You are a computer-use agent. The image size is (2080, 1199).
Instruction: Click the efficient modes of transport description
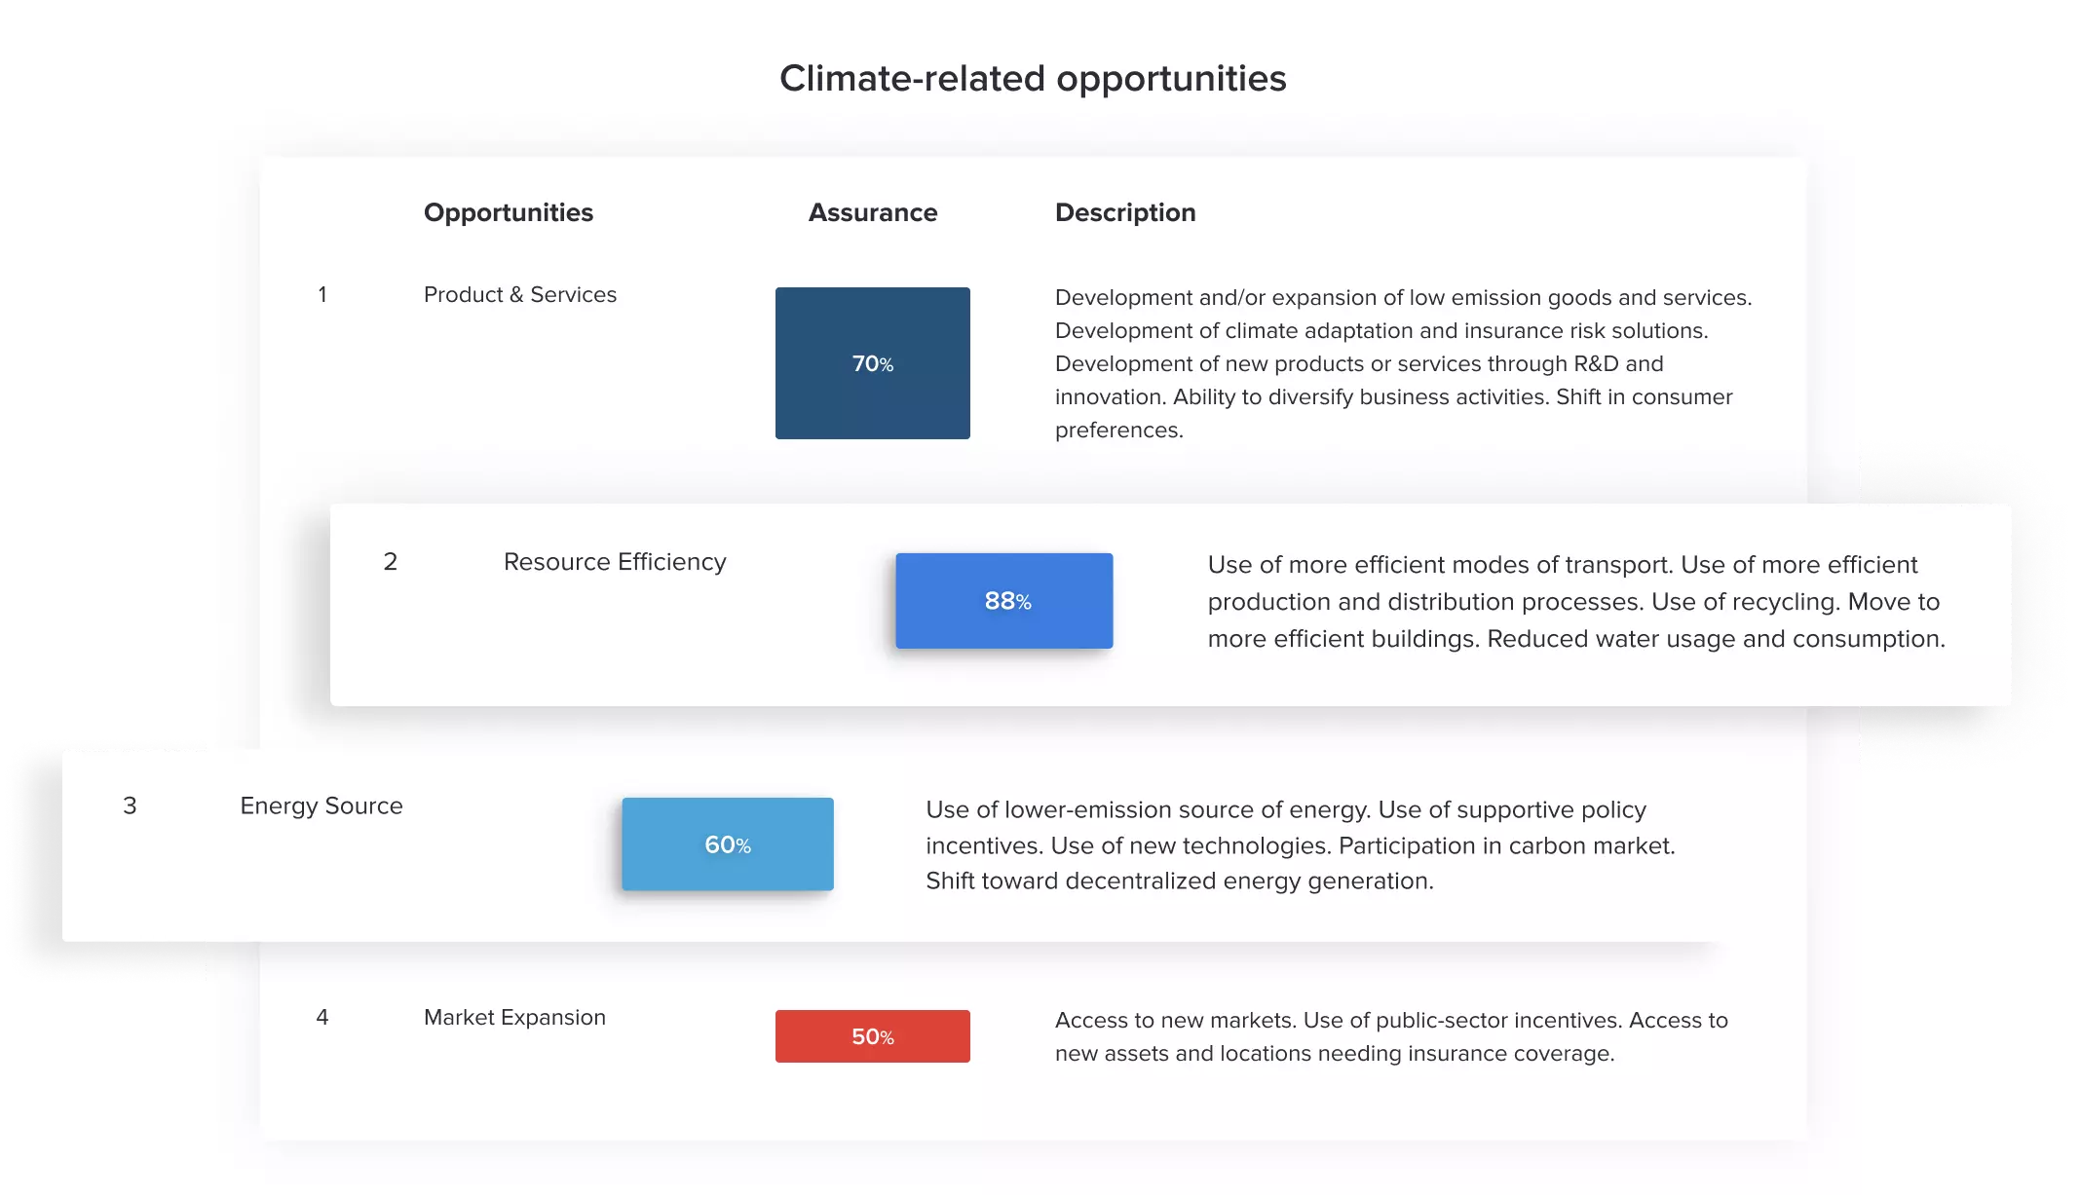[x=1576, y=601]
